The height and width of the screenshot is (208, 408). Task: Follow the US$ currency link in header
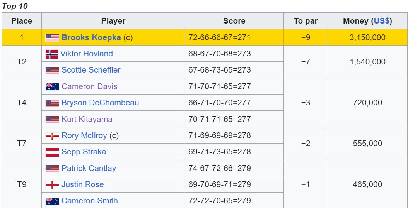(381, 21)
